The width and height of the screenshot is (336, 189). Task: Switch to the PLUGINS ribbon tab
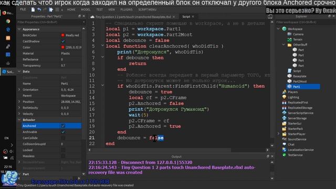[x=127, y=9]
